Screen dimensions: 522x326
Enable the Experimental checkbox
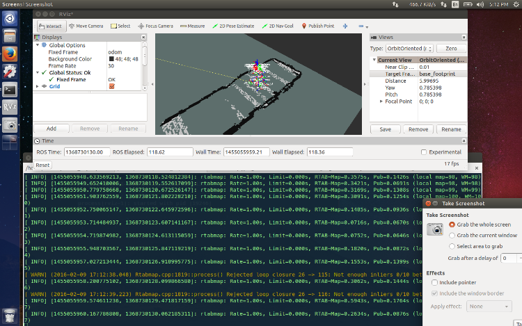coord(425,152)
